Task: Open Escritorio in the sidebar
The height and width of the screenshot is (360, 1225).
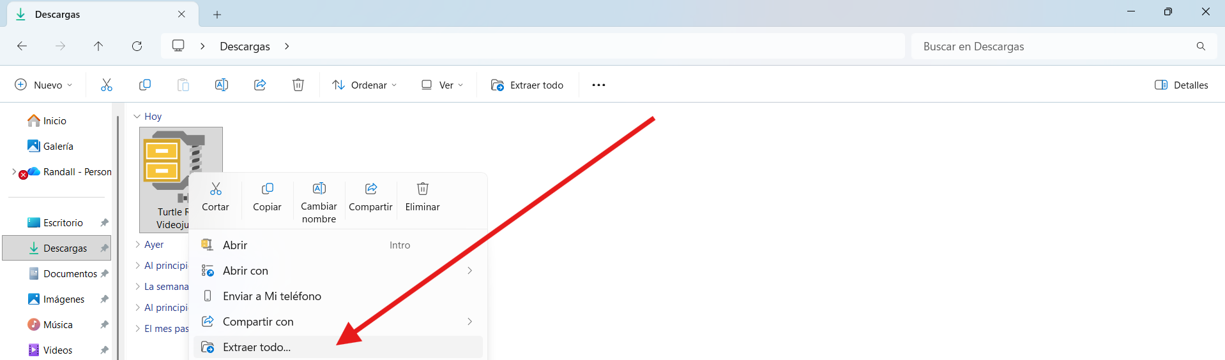Action: tap(56, 222)
